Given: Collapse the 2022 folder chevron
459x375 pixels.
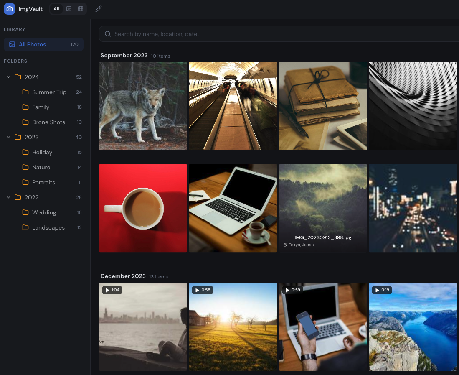Looking at the screenshot, I should point(8,197).
